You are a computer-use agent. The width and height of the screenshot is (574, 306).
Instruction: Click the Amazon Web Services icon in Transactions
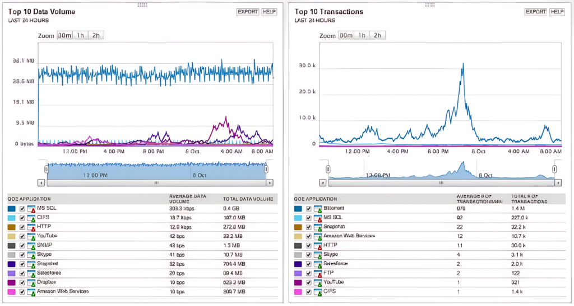(x=318, y=236)
